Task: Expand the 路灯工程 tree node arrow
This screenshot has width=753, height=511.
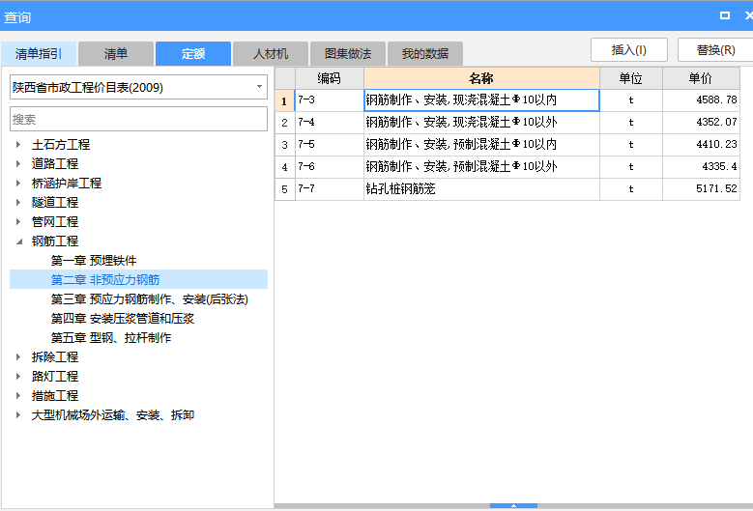Action: click(x=18, y=376)
